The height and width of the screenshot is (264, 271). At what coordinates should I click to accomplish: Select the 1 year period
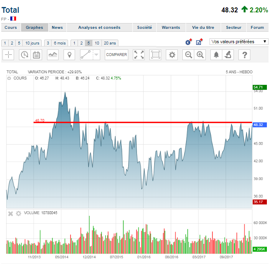coord(74,43)
